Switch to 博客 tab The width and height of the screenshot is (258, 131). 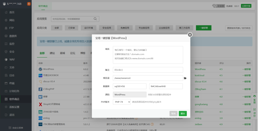coord(83,53)
